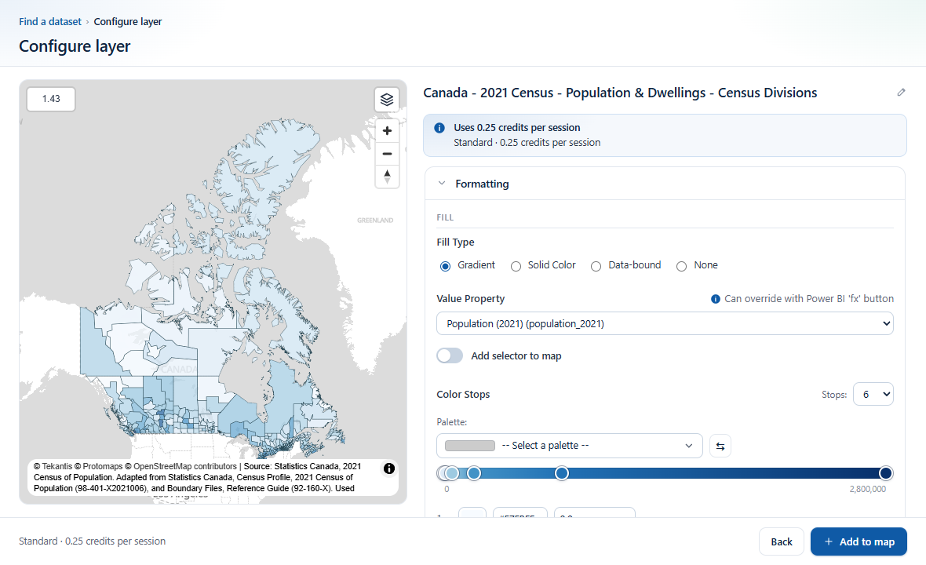Reverse the palette with swap icon
The height and width of the screenshot is (565, 926).
(720, 446)
